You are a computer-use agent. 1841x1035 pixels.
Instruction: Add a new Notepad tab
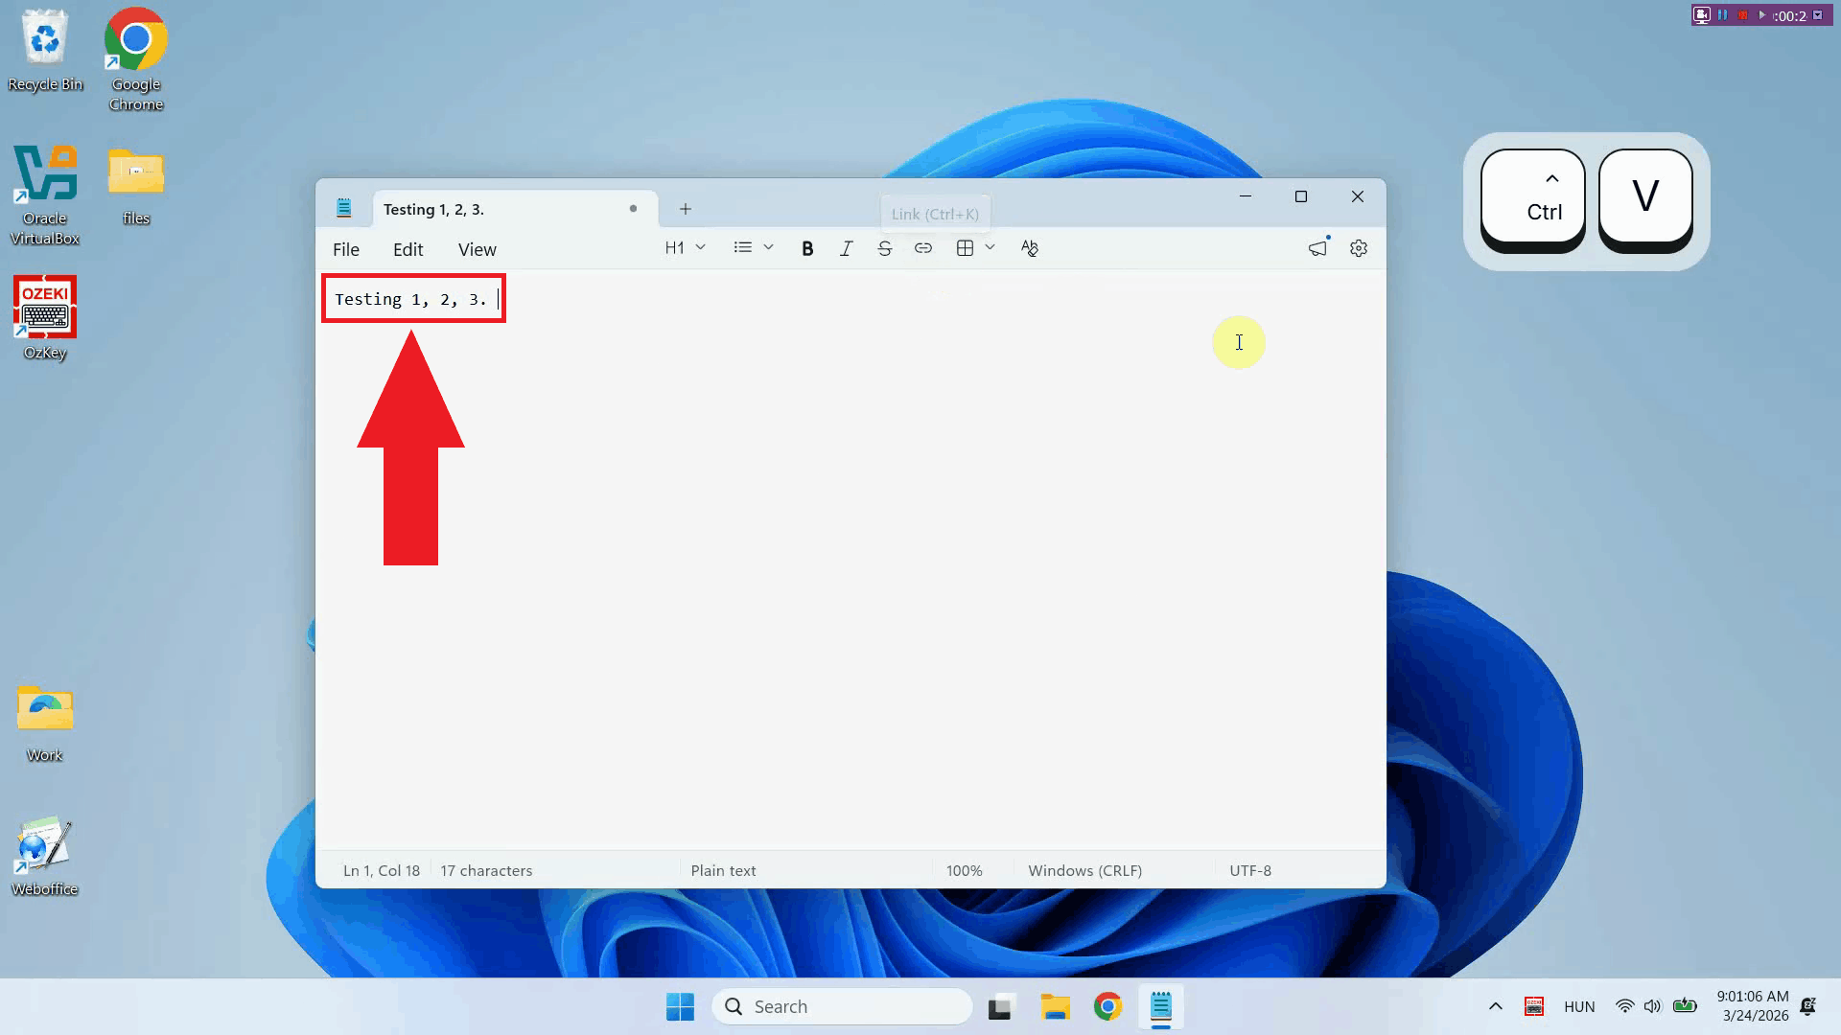(x=685, y=209)
